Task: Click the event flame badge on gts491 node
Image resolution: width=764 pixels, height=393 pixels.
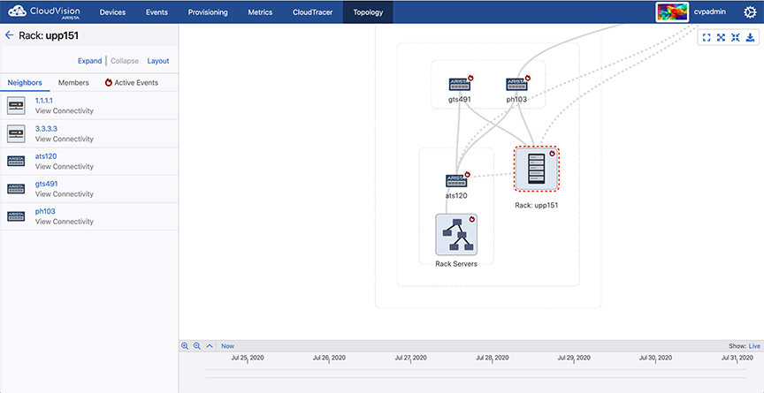Action: 470,78
